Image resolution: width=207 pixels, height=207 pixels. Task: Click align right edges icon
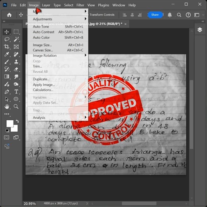[x=140, y=15]
